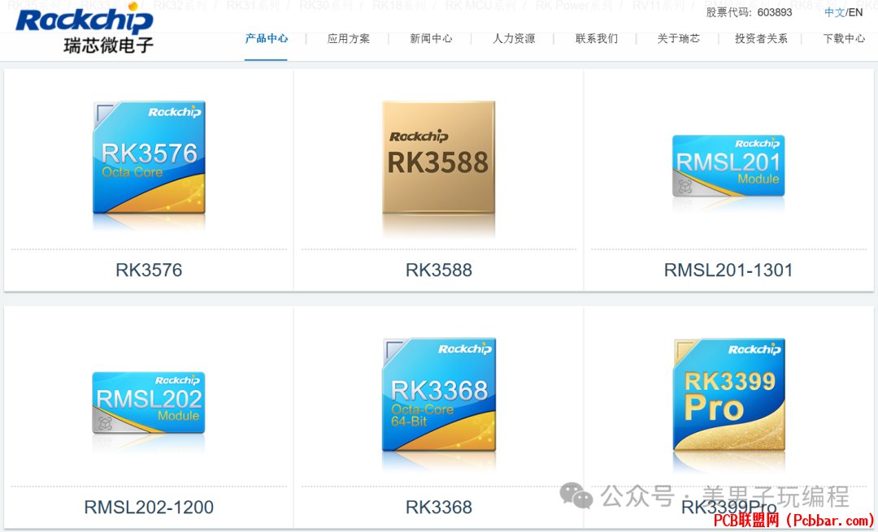The image size is (878, 532).
Task: Go to 新闻中心 in the navigation bar
Action: [431, 39]
